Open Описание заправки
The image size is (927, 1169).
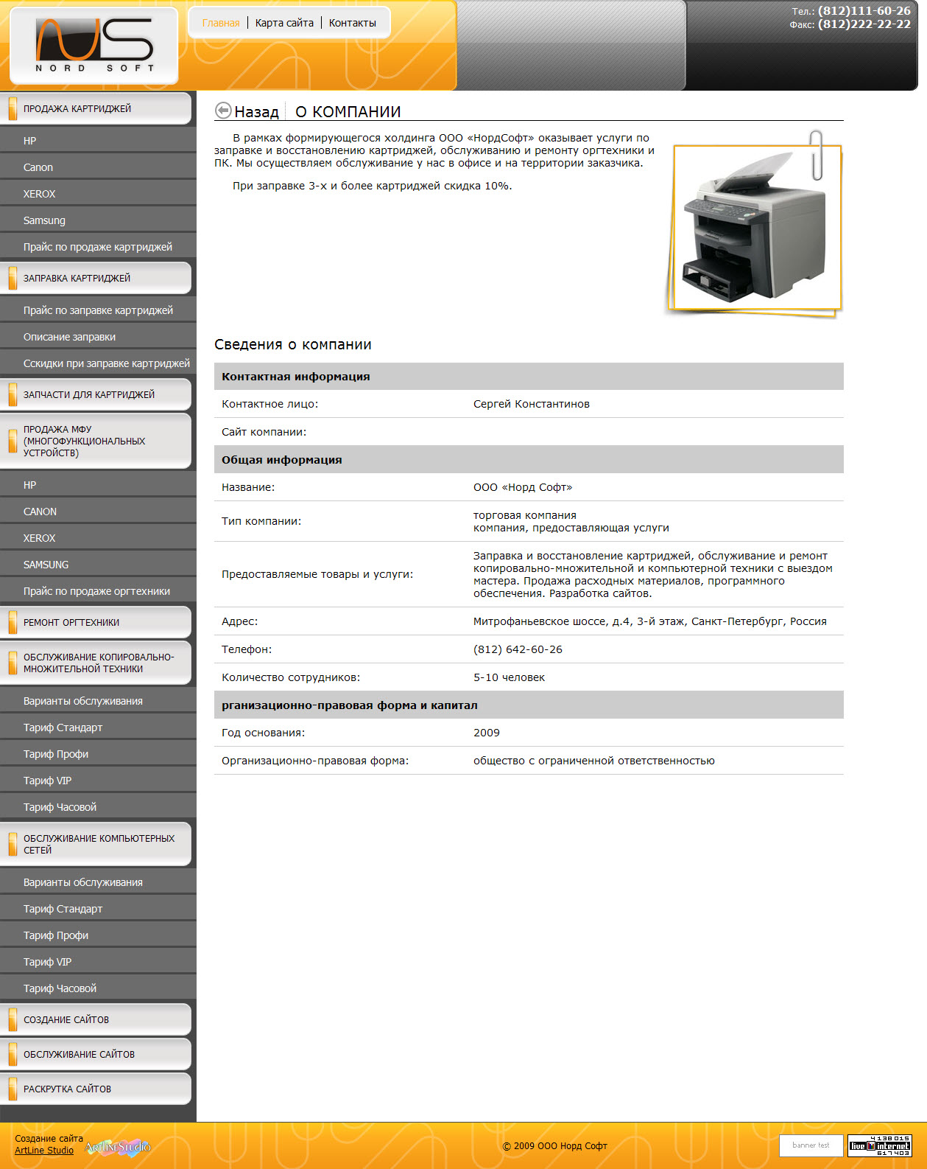(x=98, y=337)
